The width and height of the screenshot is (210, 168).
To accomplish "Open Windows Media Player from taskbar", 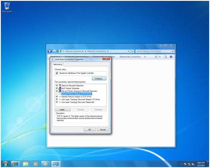I will pyautogui.click(x=35, y=164).
